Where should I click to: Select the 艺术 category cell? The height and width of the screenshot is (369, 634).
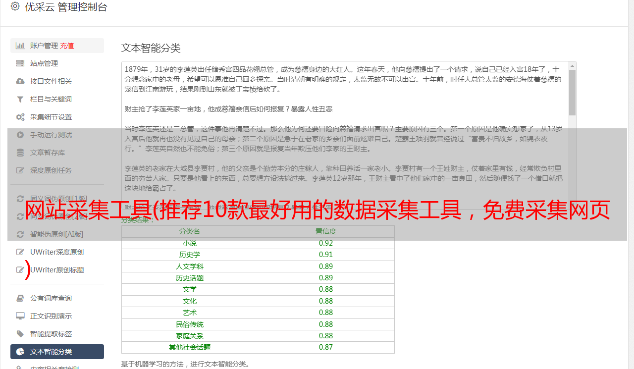tap(190, 313)
